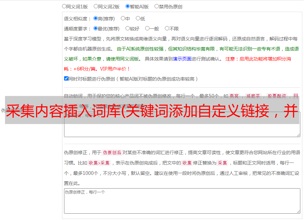
Task: Choose the 智能AI版 radio option
Action: (127, 6)
